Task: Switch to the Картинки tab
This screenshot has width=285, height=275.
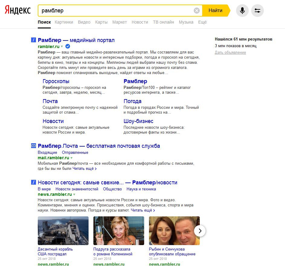Action: point(64,22)
